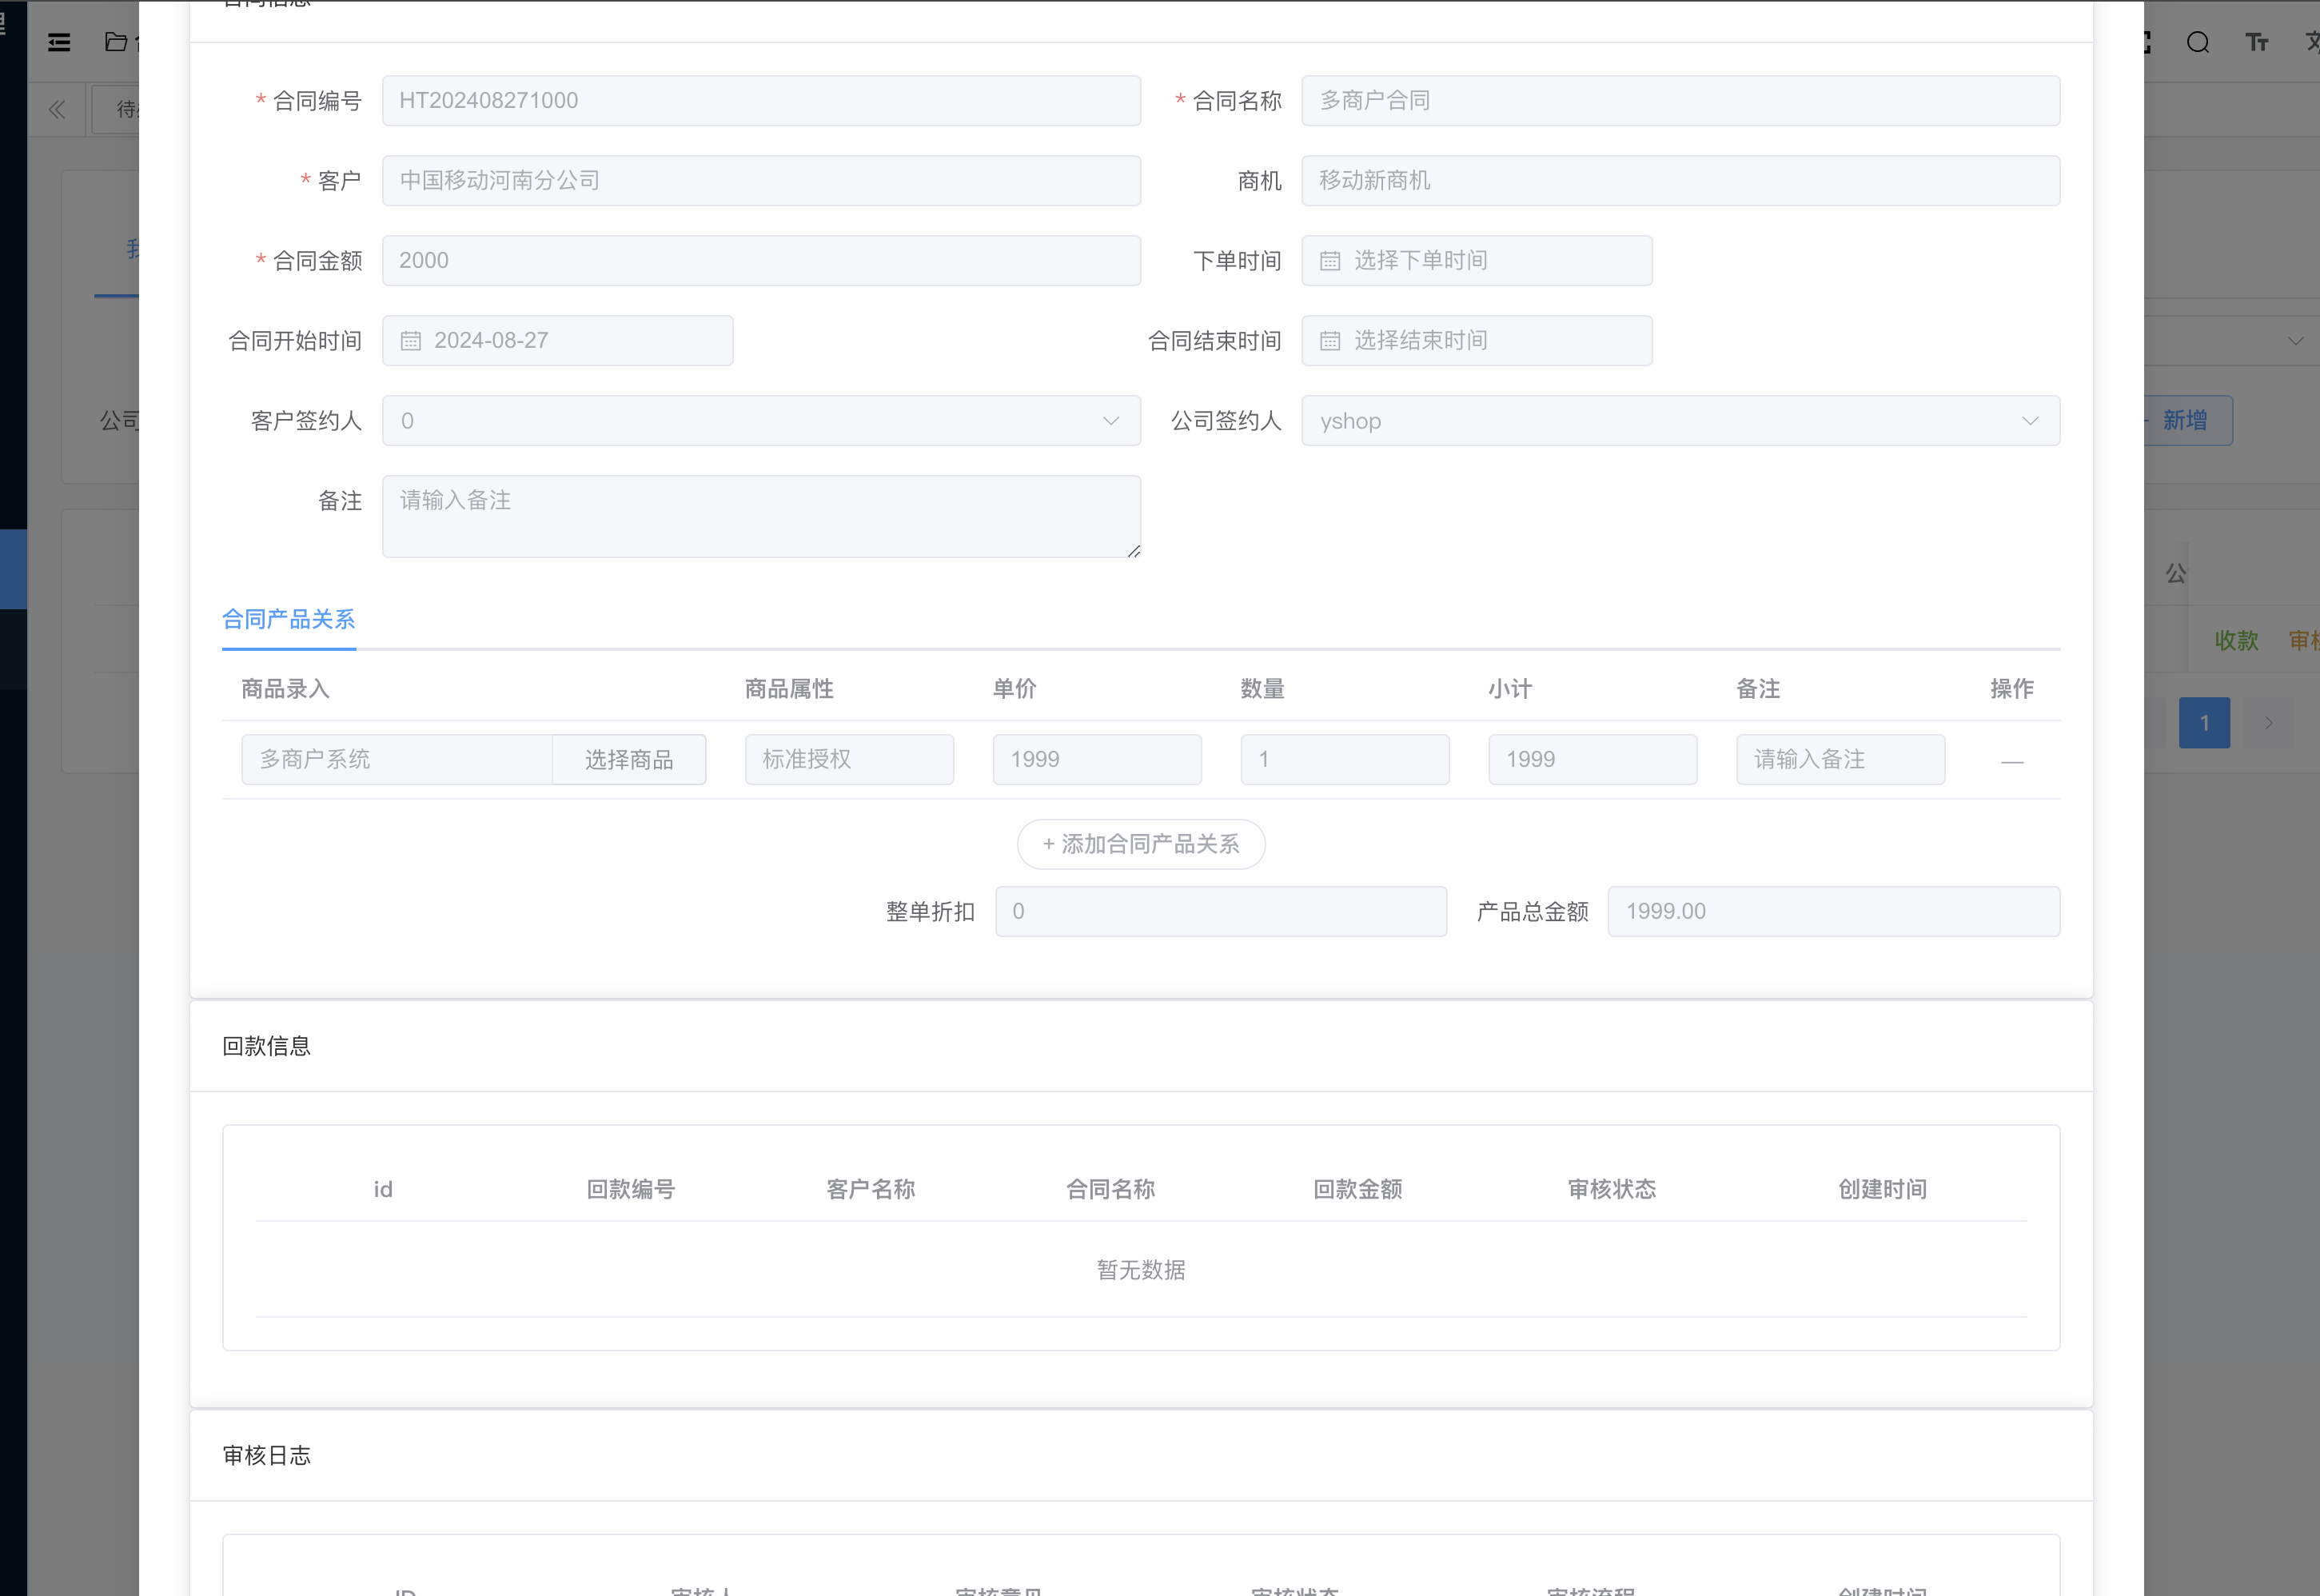
Task: Click calendar icon in 合同结束时间 field
Action: point(1329,341)
